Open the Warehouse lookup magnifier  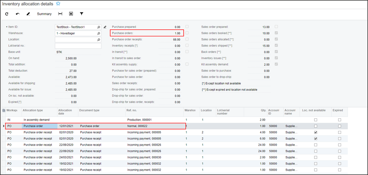pos(99,33)
